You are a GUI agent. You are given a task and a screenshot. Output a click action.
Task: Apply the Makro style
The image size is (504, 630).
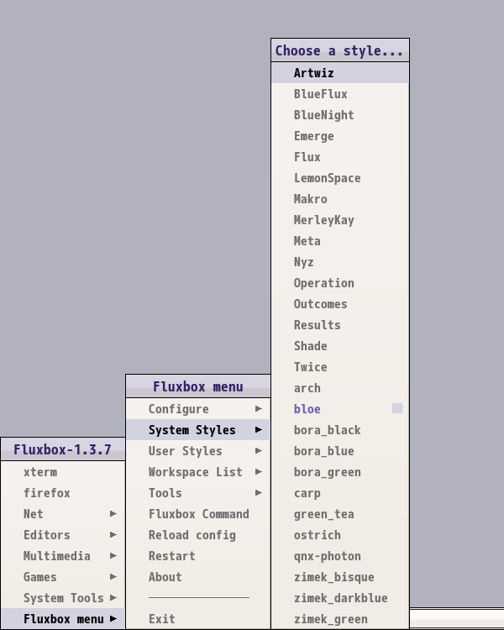point(340,199)
